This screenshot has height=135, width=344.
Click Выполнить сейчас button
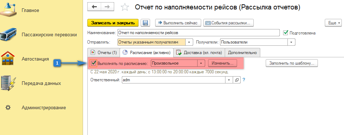click(x=178, y=23)
